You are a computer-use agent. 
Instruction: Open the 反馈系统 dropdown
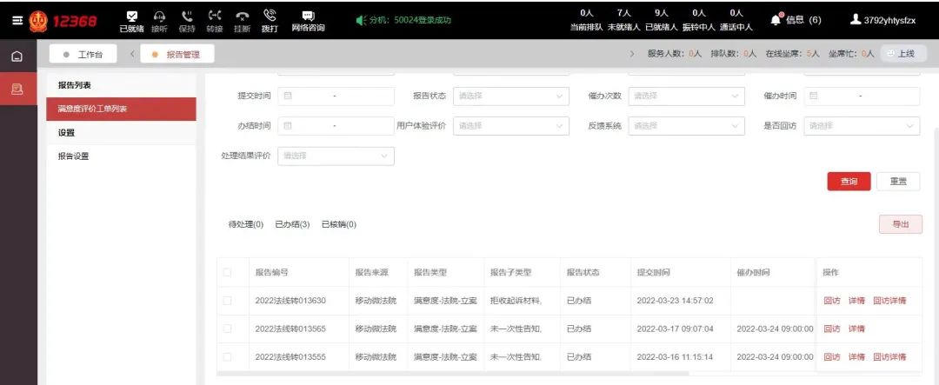(686, 126)
